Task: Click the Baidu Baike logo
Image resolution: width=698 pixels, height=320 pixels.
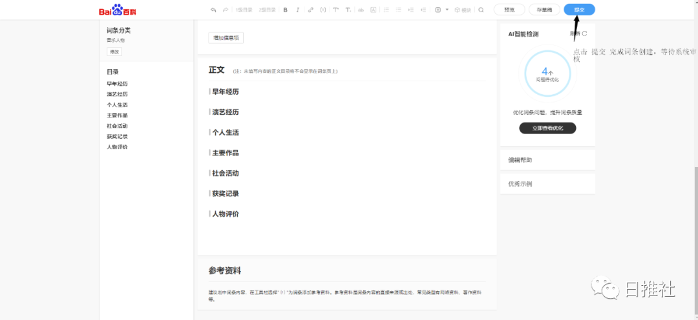Action: (x=118, y=10)
